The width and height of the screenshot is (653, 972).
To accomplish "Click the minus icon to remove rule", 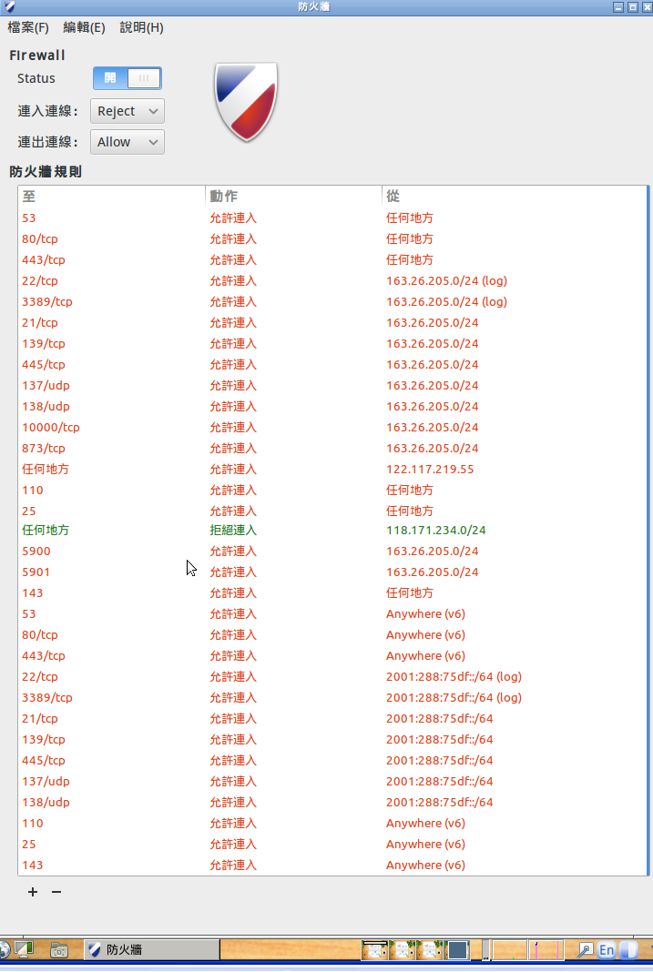I will click(56, 892).
